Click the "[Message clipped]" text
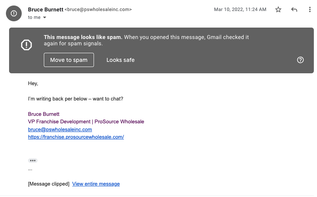The width and height of the screenshot is (317, 197). pos(49,184)
